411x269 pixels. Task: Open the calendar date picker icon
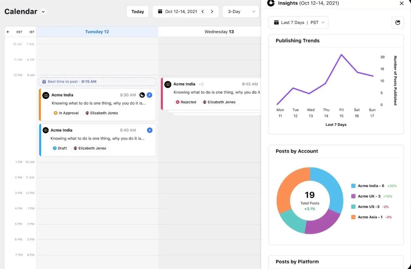click(160, 11)
